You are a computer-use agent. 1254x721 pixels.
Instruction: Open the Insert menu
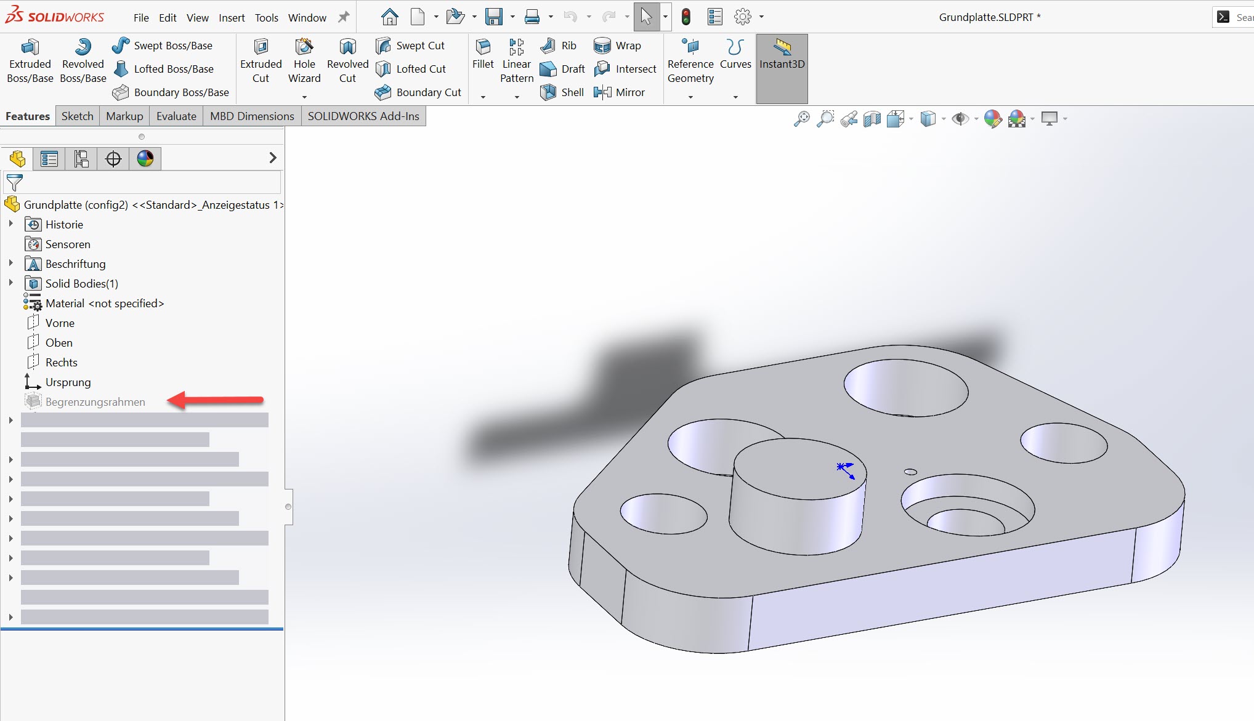tap(232, 18)
